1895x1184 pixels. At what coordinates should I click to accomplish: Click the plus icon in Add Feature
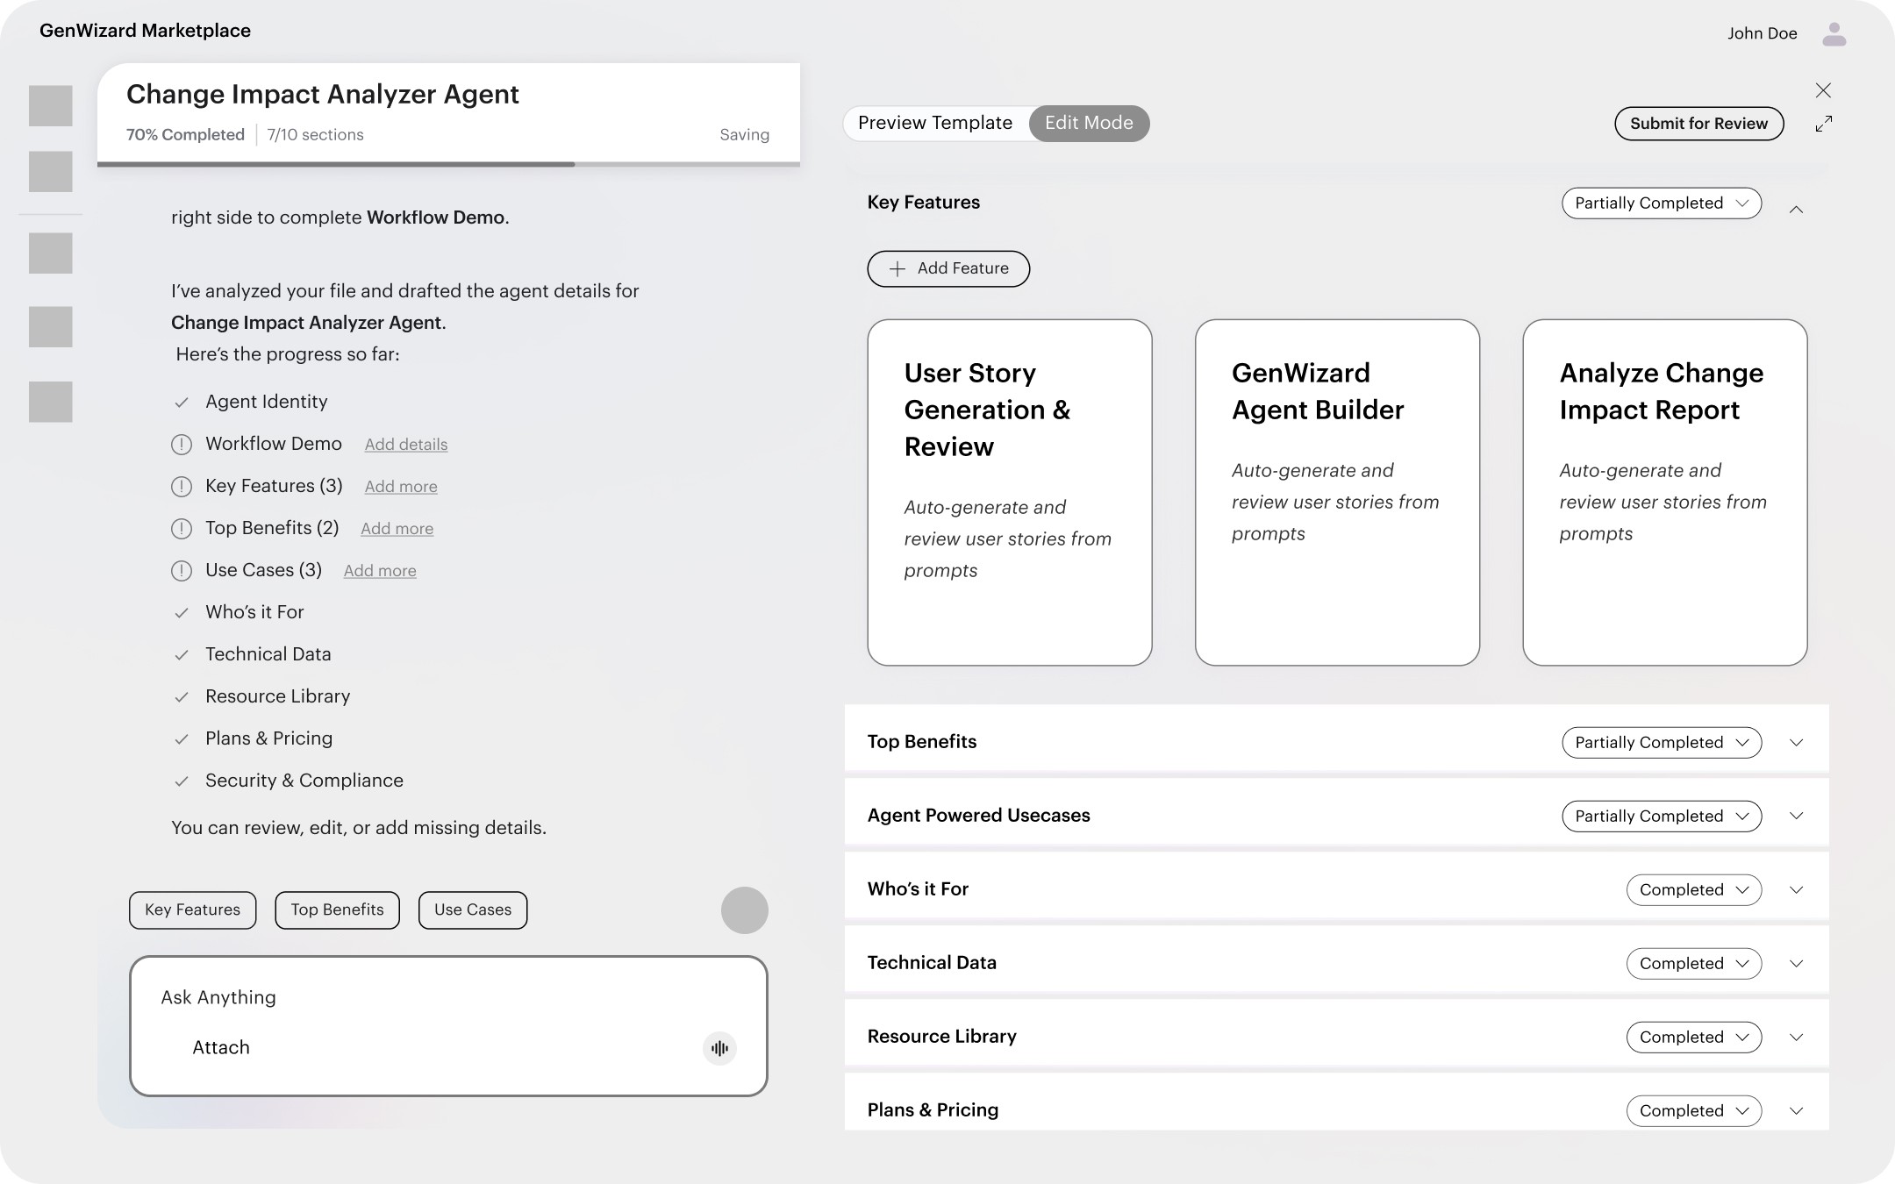897,269
